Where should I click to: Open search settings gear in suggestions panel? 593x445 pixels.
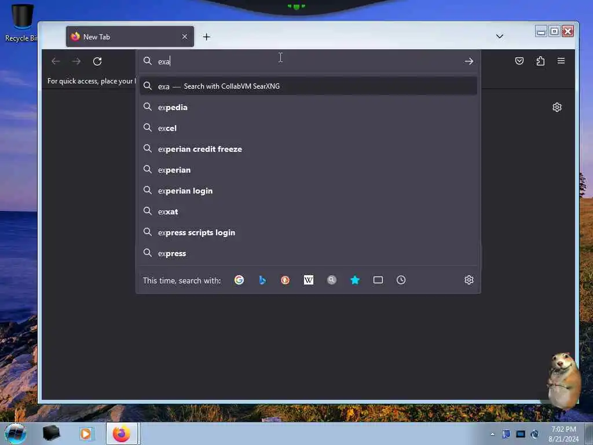[x=469, y=280]
